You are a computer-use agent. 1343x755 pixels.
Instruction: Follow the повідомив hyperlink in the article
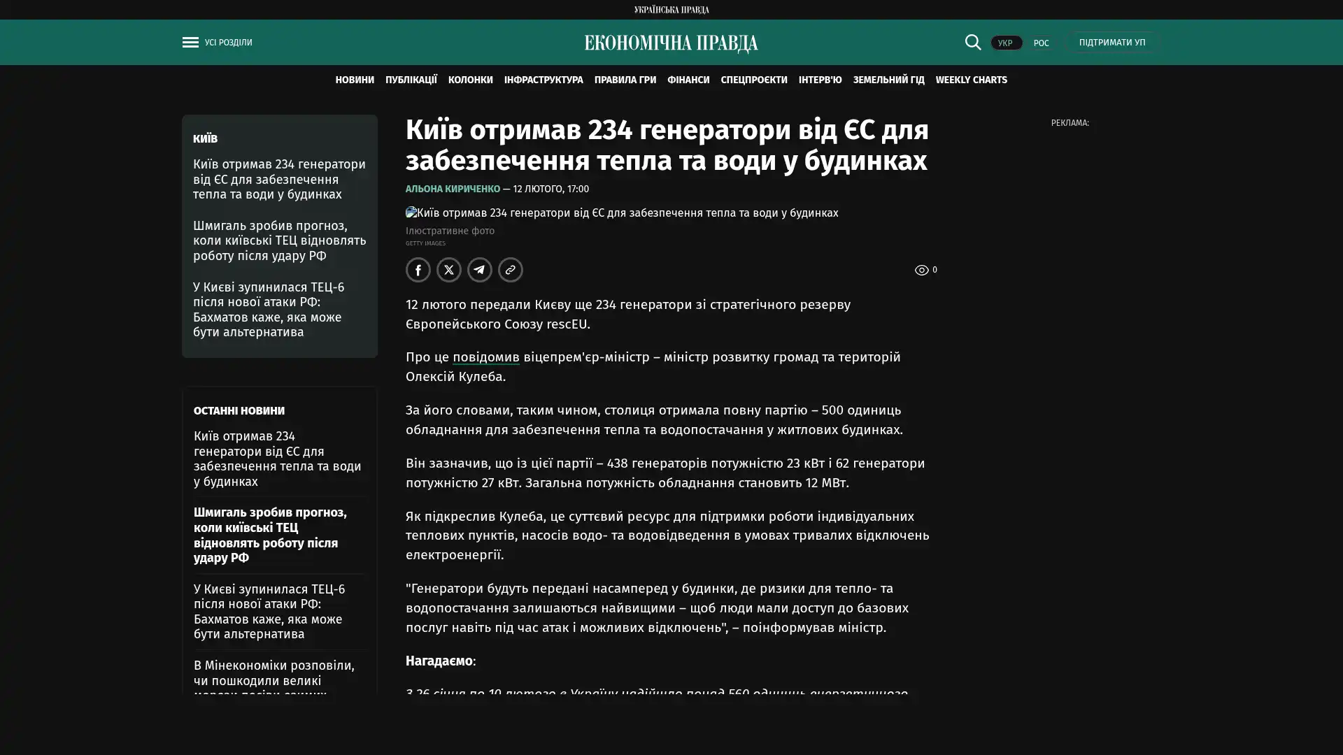click(485, 357)
